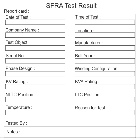140x138 pixels.
Task: Click the Tested By label
Action: click(x=16, y=123)
